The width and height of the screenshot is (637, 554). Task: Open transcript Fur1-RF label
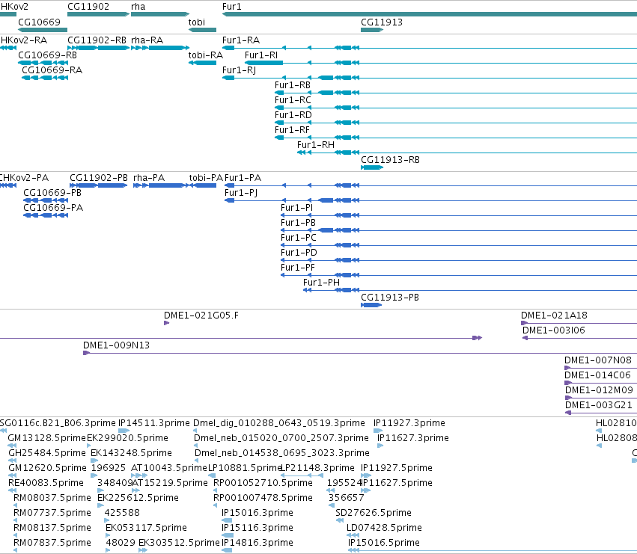(x=292, y=130)
